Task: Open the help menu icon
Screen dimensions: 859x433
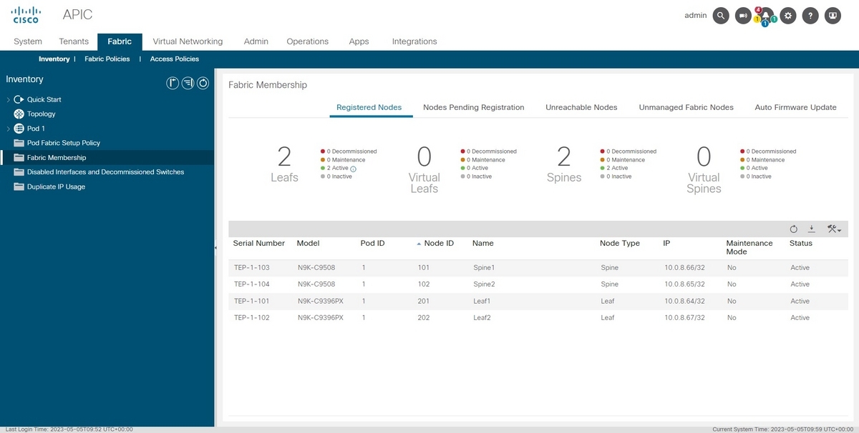Action: click(810, 15)
